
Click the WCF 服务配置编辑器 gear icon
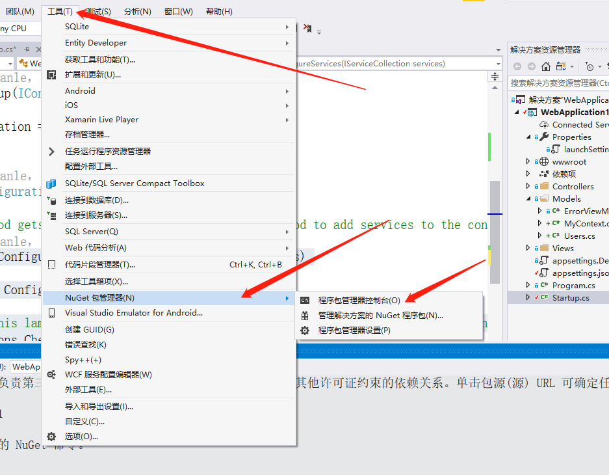51,374
